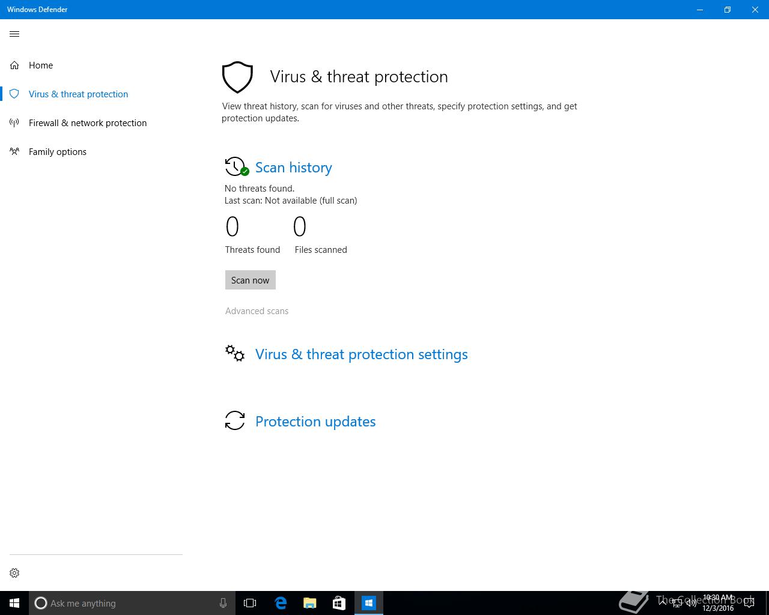The width and height of the screenshot is (769, 615).
Task: Close the Windows Defender window
Action: [755, 10]
